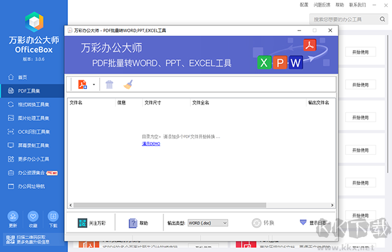The height and width of the screenshot is (252, 392).
Task: Toggle 显示日志 log panel
Action: pos(315,223)
